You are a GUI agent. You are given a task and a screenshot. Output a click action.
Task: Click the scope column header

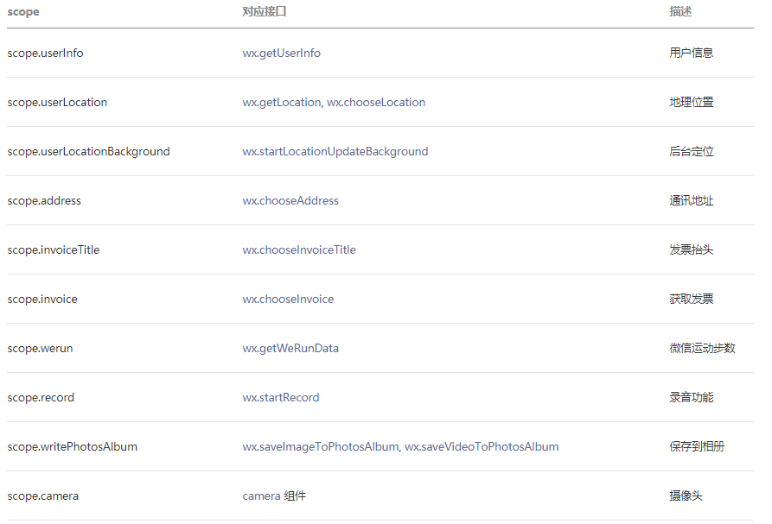23,12
